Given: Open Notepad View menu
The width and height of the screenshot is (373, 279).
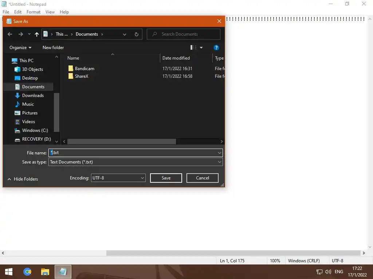Looking at the screenshot, I should pos(50,12).
